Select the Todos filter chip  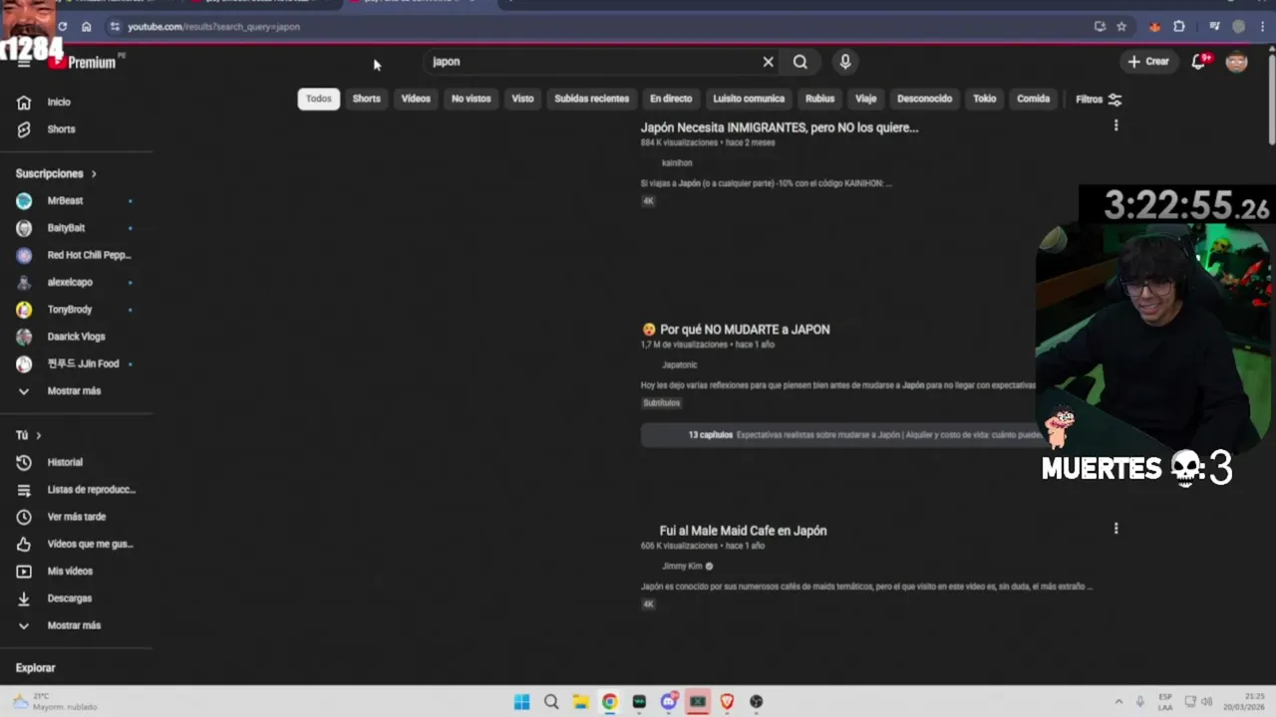[x=319, y=99]
